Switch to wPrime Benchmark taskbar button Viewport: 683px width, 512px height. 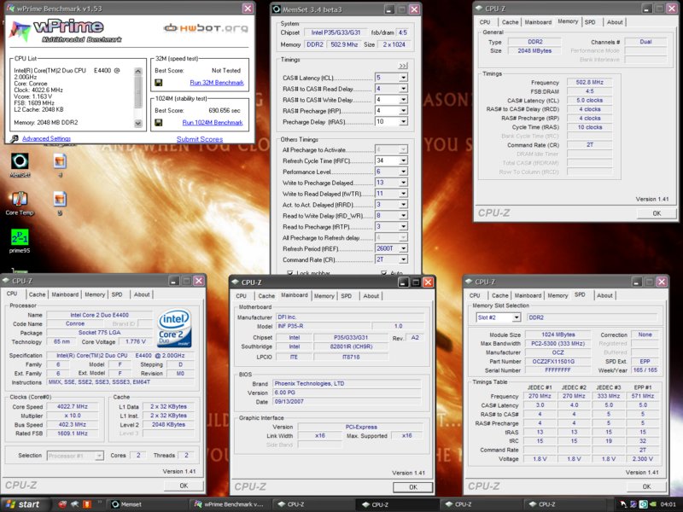click(231, 504)
